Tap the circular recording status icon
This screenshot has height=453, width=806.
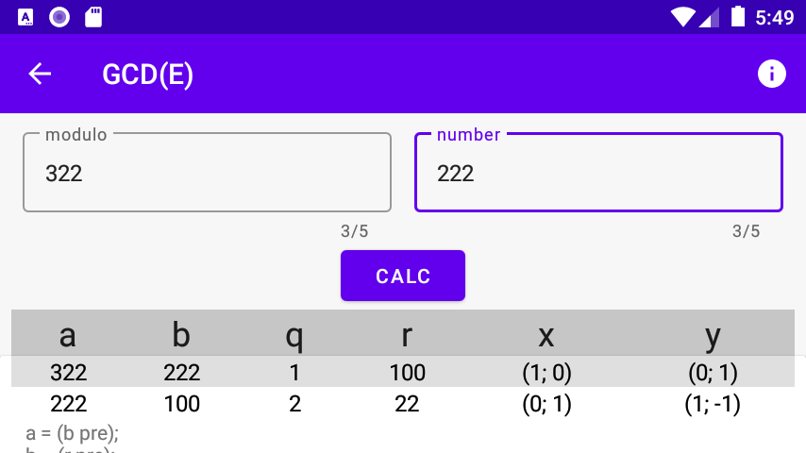click(x=59, y=18)
